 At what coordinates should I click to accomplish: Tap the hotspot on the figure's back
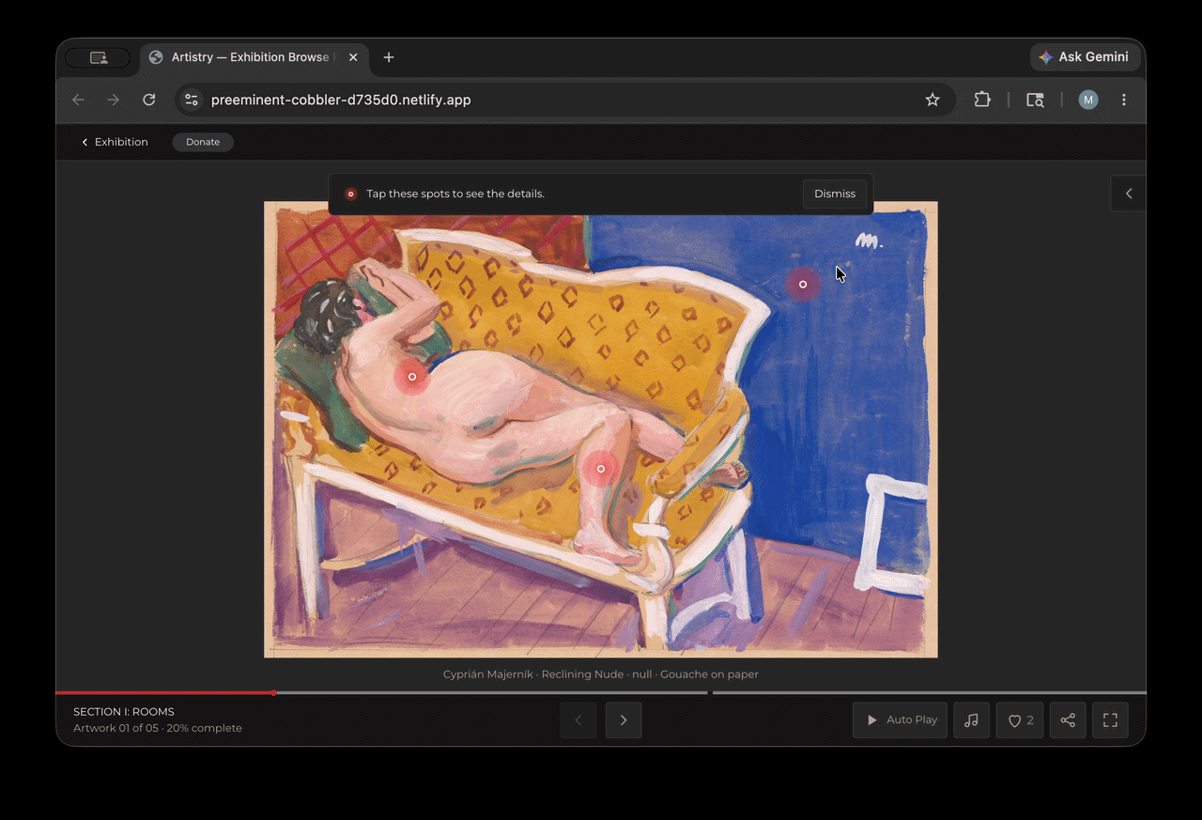click(x=412, y=377)
